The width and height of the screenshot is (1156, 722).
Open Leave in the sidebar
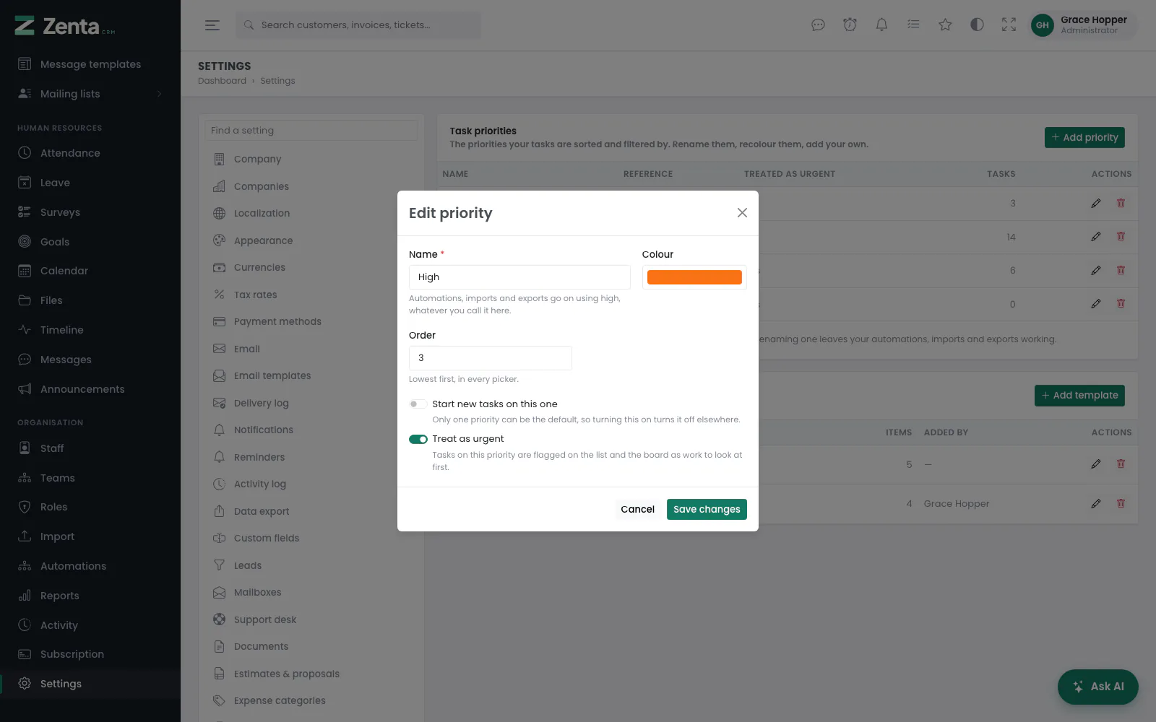(x=90, y=183)
